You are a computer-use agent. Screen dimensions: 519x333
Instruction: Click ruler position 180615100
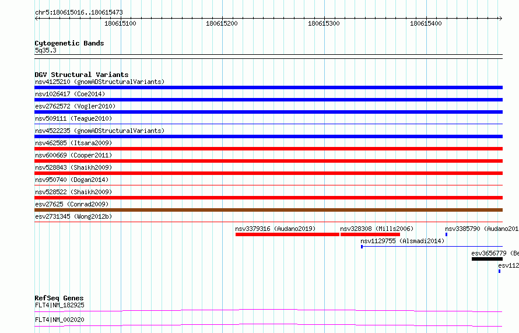coord(120,23)
